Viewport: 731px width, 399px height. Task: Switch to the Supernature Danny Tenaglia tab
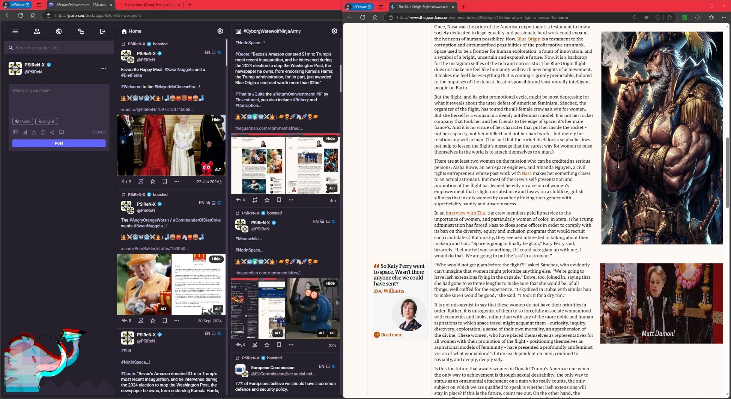[149, 5]
